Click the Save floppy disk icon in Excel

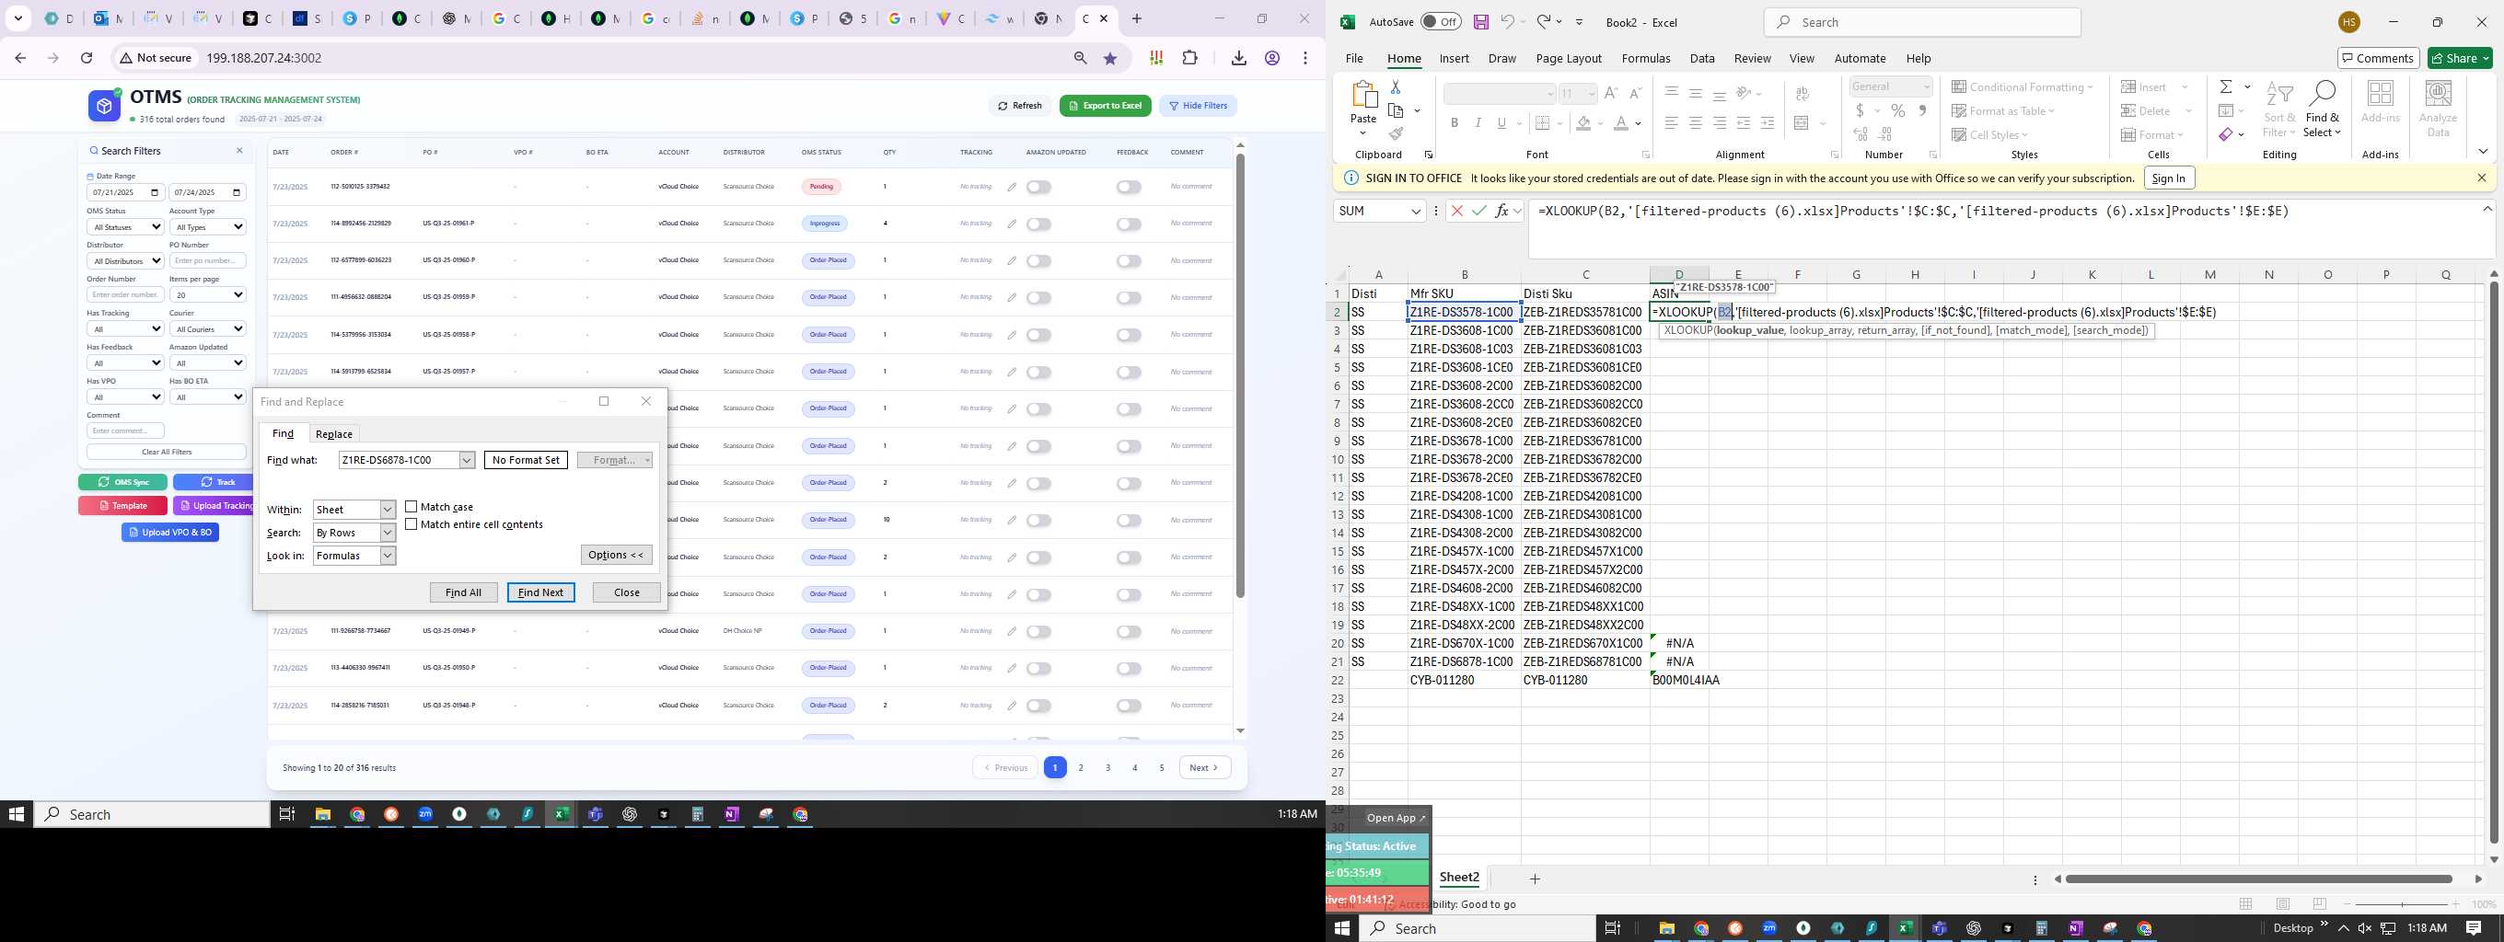[x=1480, y=21]
